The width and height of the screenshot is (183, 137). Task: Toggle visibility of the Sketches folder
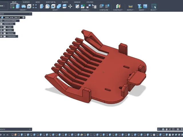pyautogui.click(x=1, y=33)
